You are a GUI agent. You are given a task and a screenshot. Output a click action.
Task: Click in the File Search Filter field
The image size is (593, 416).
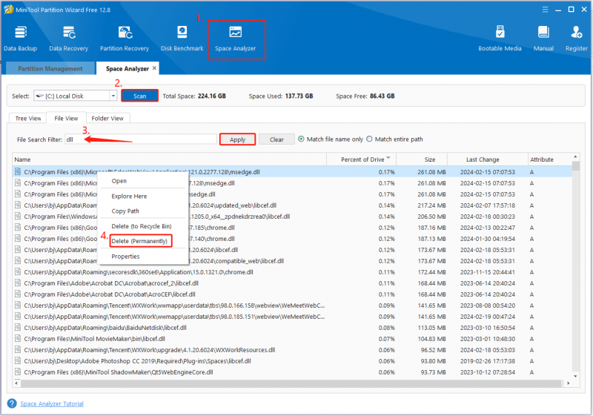(x=141, y=139)
